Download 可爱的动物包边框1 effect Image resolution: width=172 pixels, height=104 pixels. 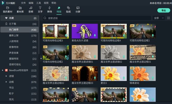(153, 35)
